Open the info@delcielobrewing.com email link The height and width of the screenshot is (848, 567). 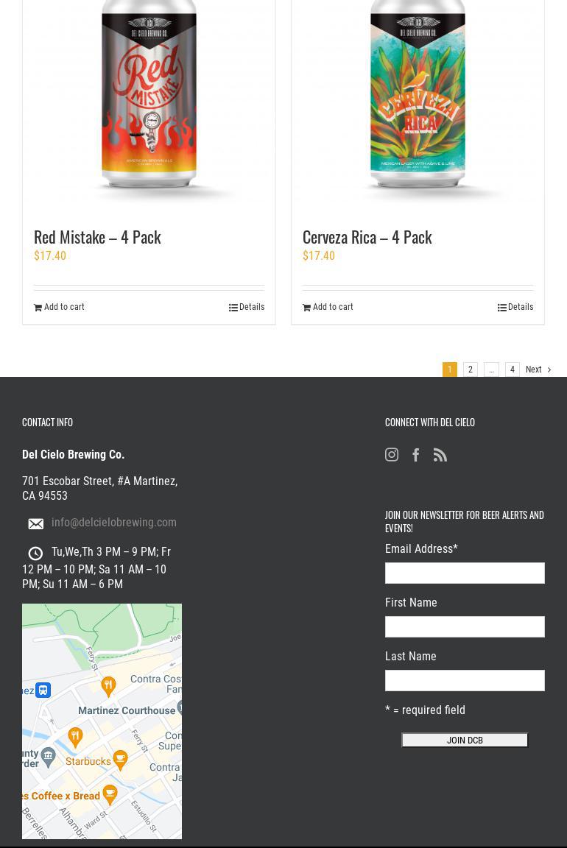pos(114,523)
